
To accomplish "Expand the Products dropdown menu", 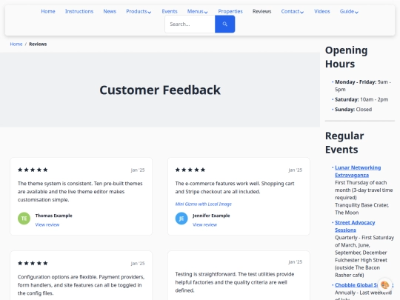I will pyautogui.click(x=139, y=11).
